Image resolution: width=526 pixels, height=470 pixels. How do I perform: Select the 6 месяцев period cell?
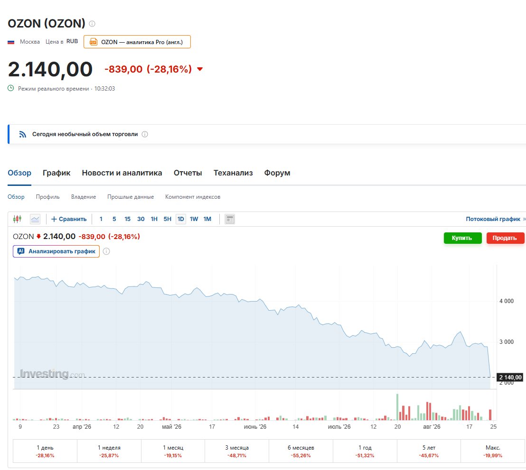pos(301,451)
